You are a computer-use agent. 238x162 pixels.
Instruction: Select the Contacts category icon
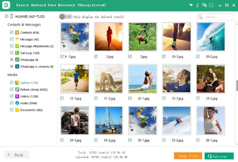tap(17, 33)
